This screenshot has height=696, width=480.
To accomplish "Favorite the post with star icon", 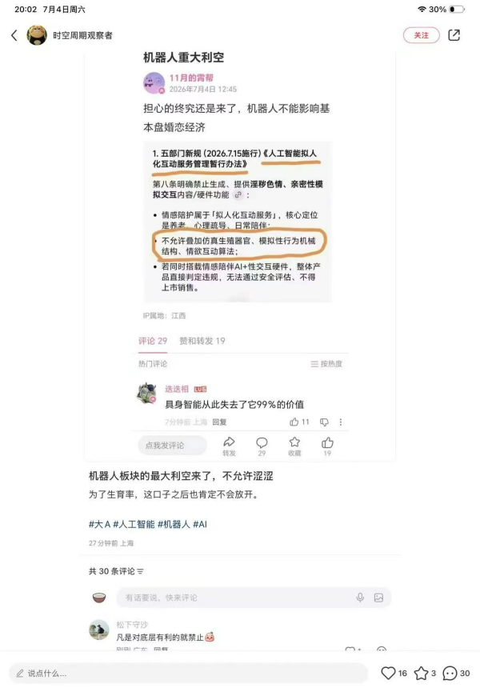I will pos(421,673).
